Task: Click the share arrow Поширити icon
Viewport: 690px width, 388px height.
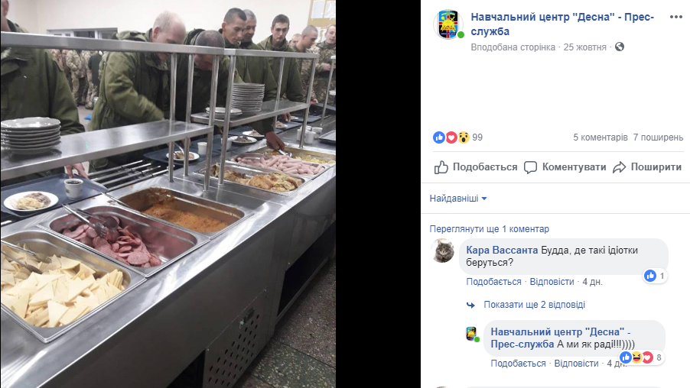Action: [x=619, y=167]
